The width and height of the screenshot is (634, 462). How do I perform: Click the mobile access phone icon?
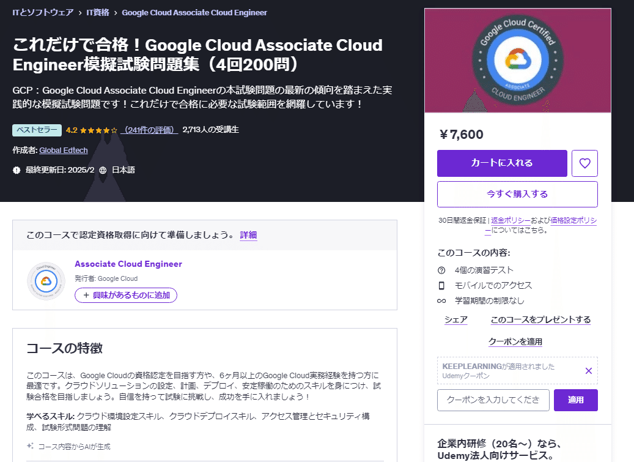[x=441, y=286]
